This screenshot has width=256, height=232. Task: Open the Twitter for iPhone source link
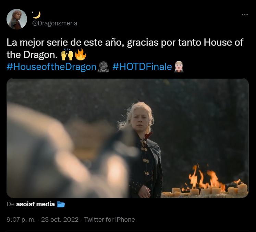point(109,219)
